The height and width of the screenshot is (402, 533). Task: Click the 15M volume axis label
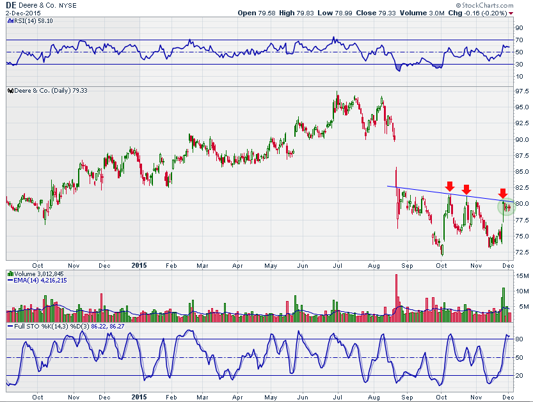coord(522,275)
